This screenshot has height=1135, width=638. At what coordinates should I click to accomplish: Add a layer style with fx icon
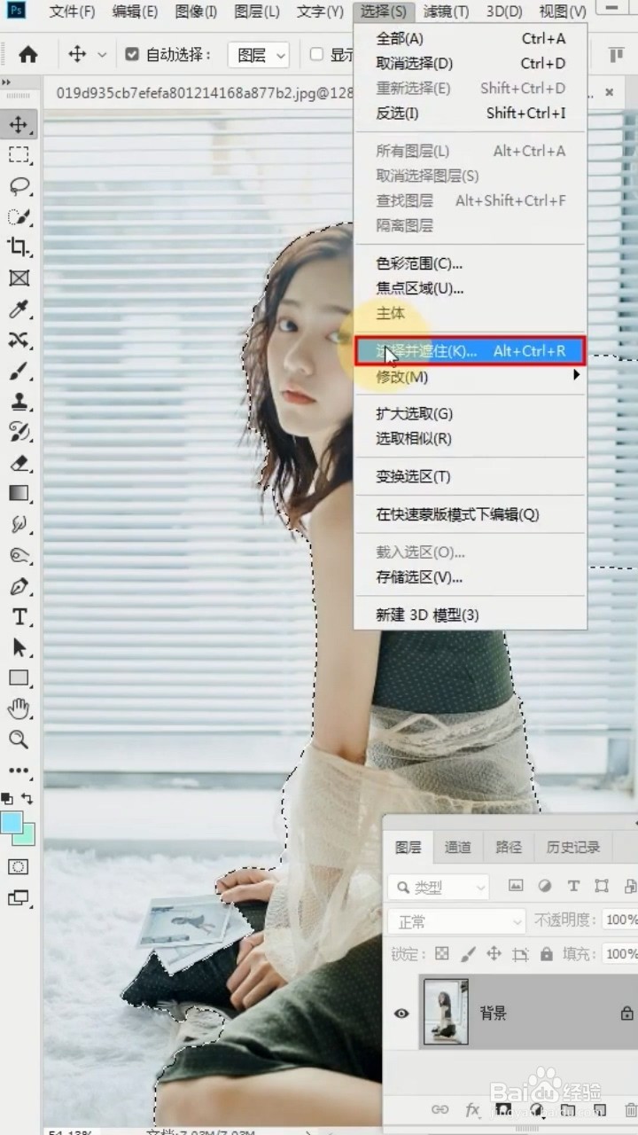click(472, 1109)
